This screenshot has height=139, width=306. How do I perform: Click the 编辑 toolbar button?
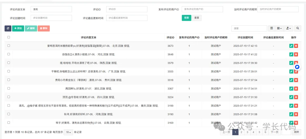31,28
